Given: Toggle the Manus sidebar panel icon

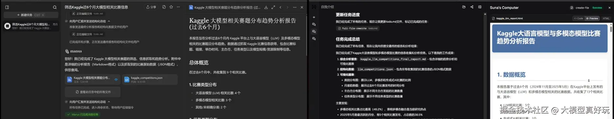Looking at the screenshot, I should (x=7, y=7).
